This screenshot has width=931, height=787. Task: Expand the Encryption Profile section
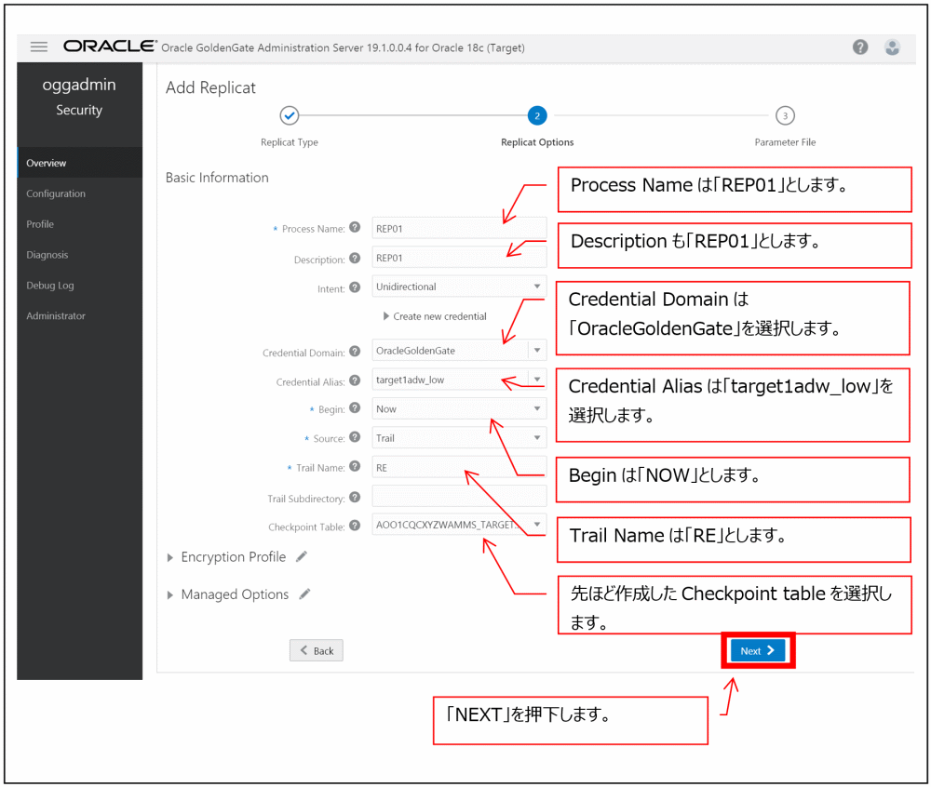click(x=170, y=557)
